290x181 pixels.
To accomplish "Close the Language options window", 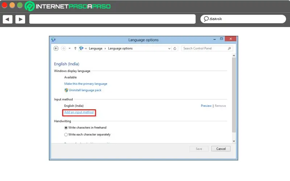I will click(231, 39).
